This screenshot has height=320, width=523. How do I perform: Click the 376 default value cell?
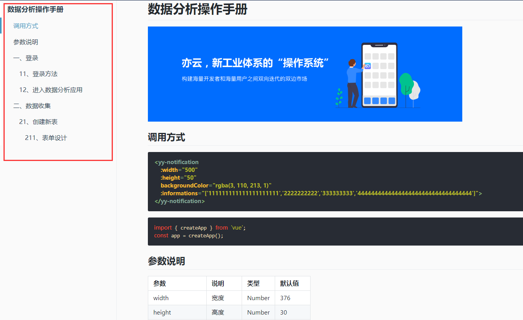(x=293, y=298)
